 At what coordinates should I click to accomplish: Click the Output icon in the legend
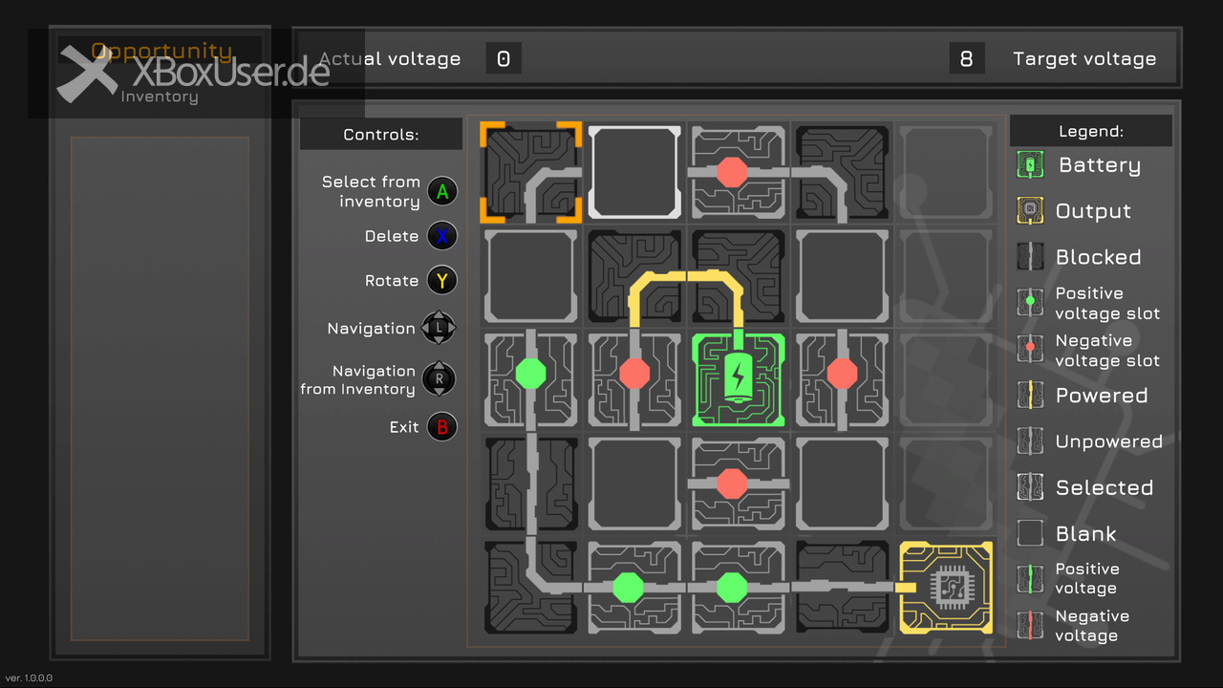point(1030,211)
